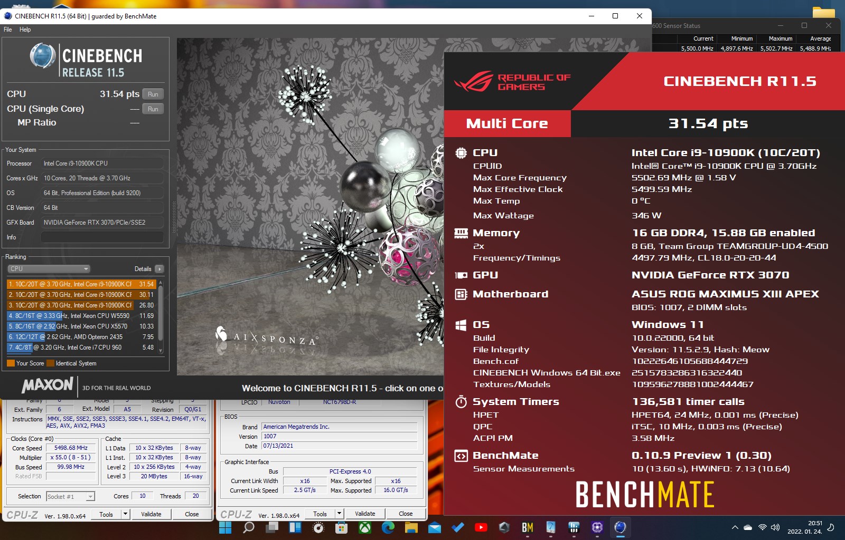Click the PCI-Express 4.0 bus field
The image size is (845, 540).
click(x=350, y=471)
